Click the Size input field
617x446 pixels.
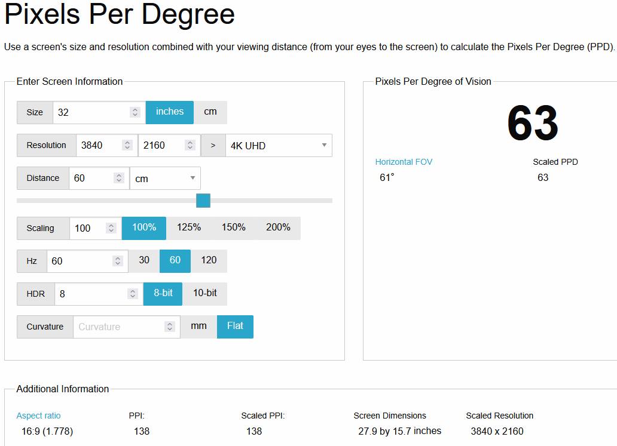coord(99,112)
